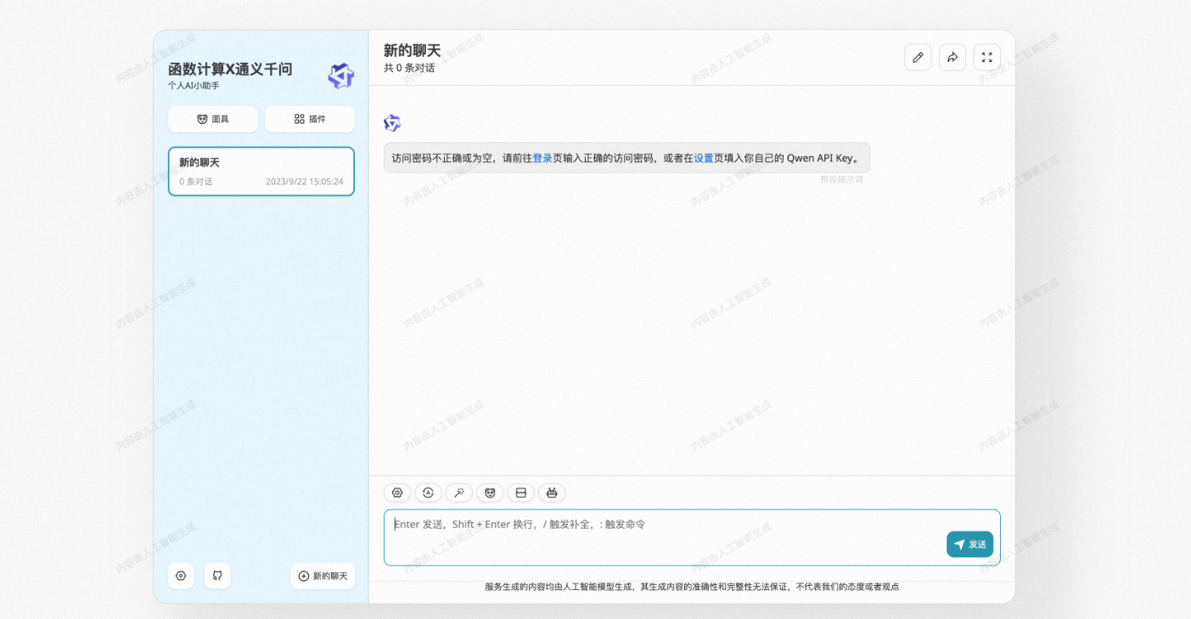This screenshot has width=1191, height=619.
Task: Start a 新的聊天 from sidebar bottom
Action: point(323,576)
